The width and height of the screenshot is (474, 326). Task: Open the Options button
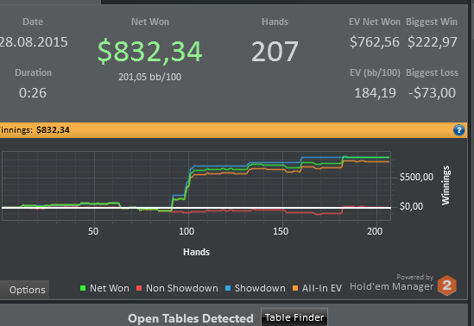(x=24, y=290)
